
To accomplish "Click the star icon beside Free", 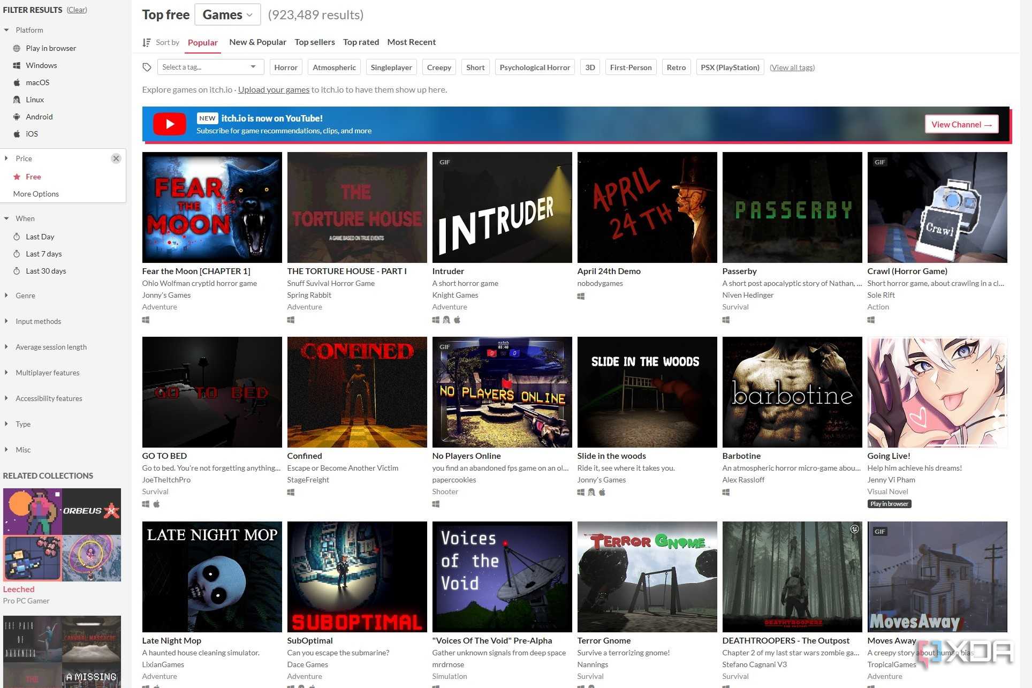I will point(17,177).
